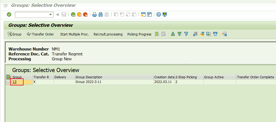Jump to the last page icon
This screenshot has height=122, width=276.
tap(134, 14)
